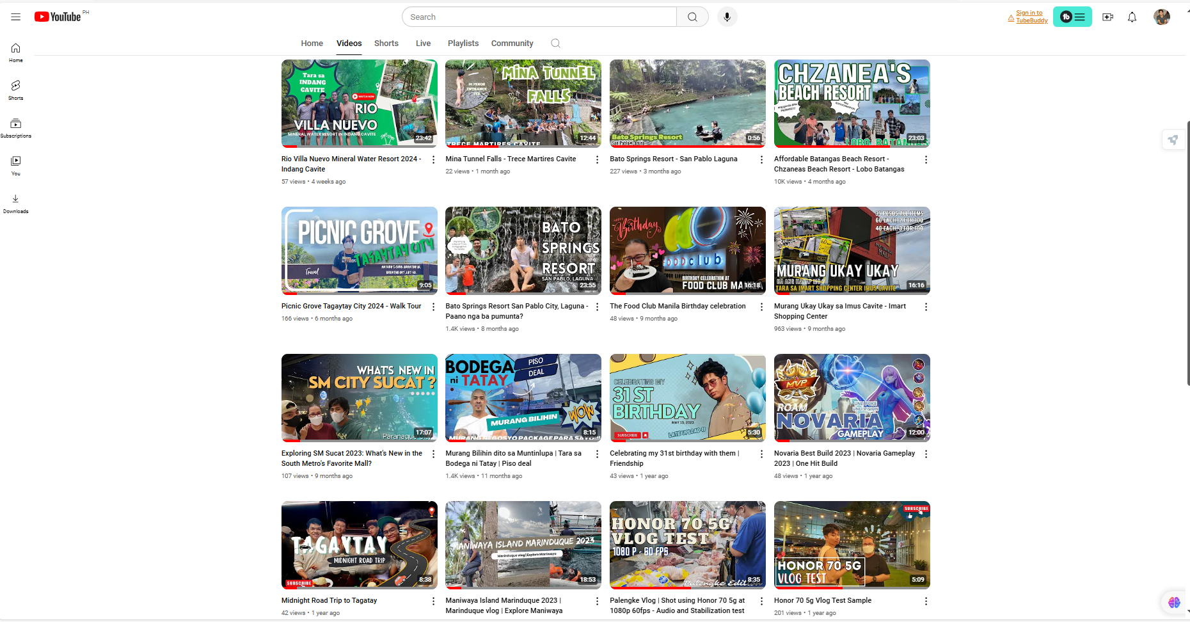This screenshot has height=622, width=1190.
Task: Click the rocket icon on right edge
Action: click(1173, 140)
